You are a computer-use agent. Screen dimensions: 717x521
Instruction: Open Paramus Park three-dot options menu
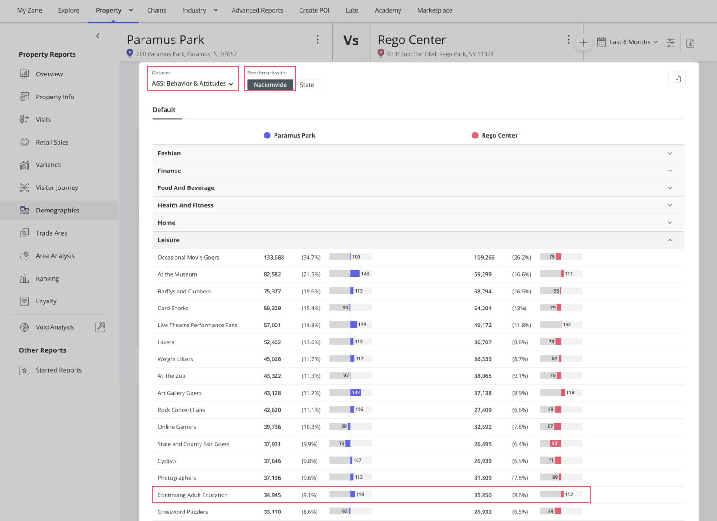(317, 40)
